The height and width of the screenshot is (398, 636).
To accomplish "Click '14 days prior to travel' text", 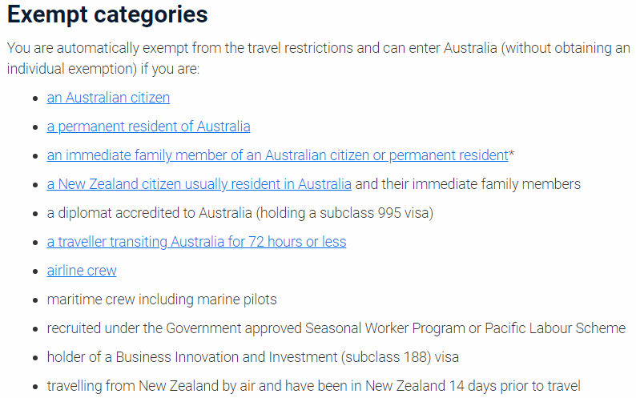I will [x=515, y=386].
